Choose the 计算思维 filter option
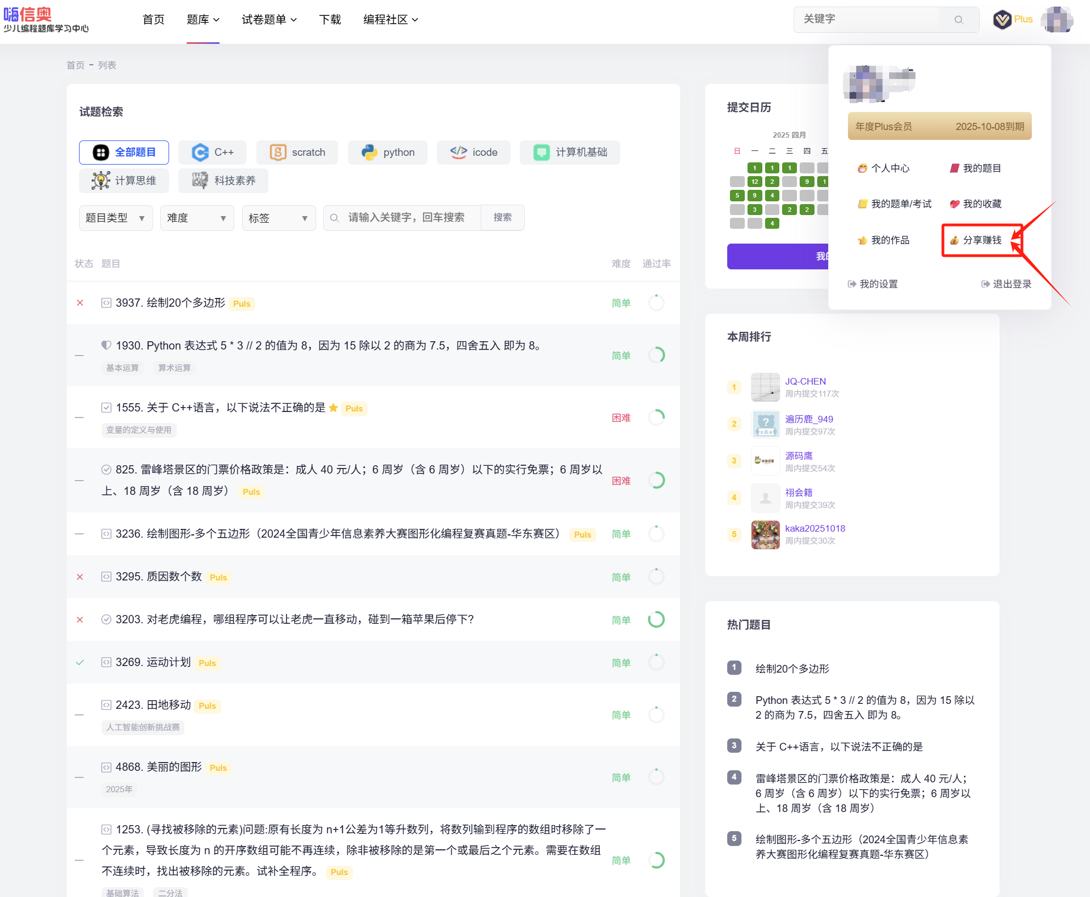 [x=124, y=181]
